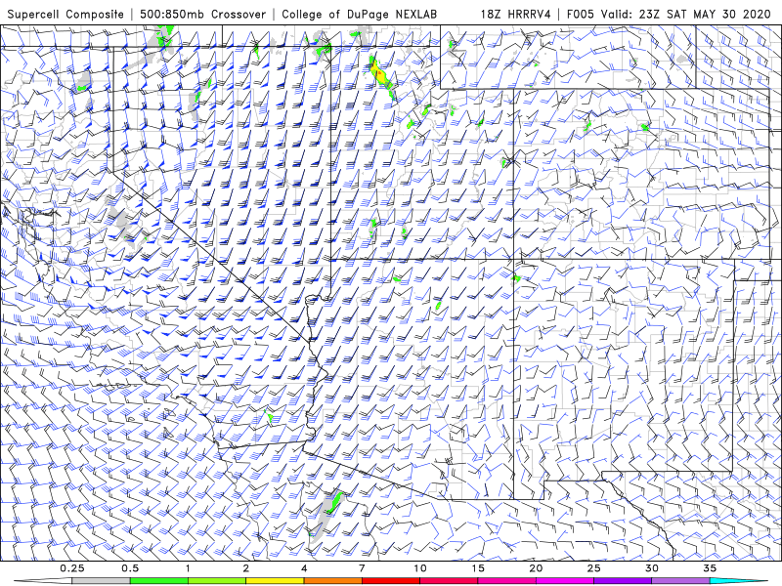The height and width of the screenshot is (586, 782).
Task: Select the hot pink 15–20 legend swatch
Action: click(506, 581)
